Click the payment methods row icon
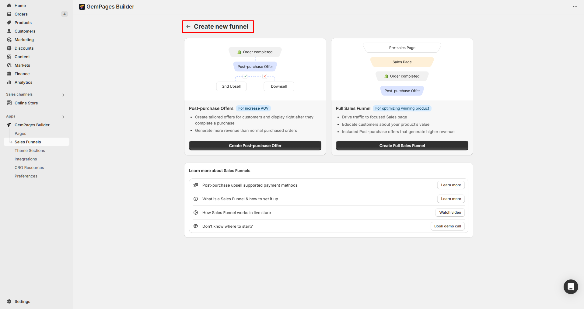Viewport: 584px width, 309px height. pos(196,185)
